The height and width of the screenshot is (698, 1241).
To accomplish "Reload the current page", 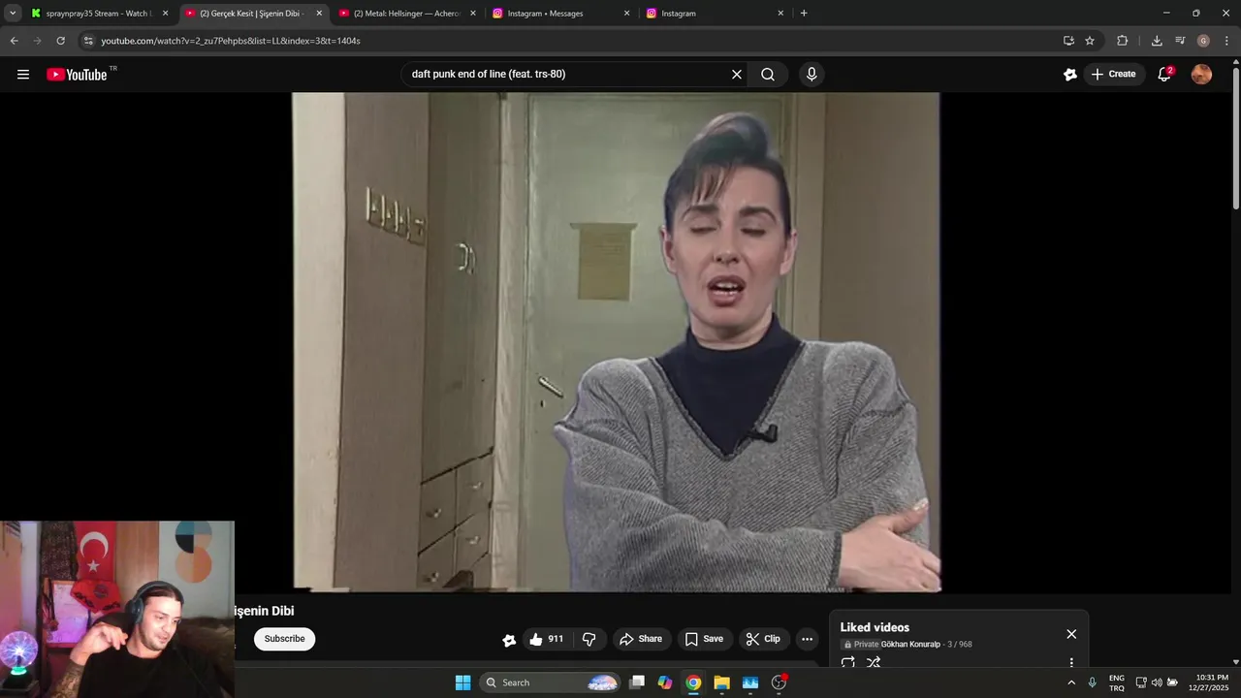I will pyautogui.click(x=60, y=41).
